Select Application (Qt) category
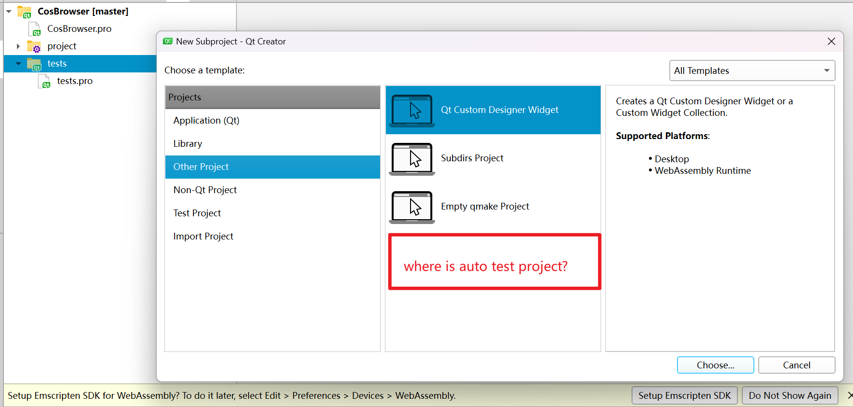 pos(273,121)
